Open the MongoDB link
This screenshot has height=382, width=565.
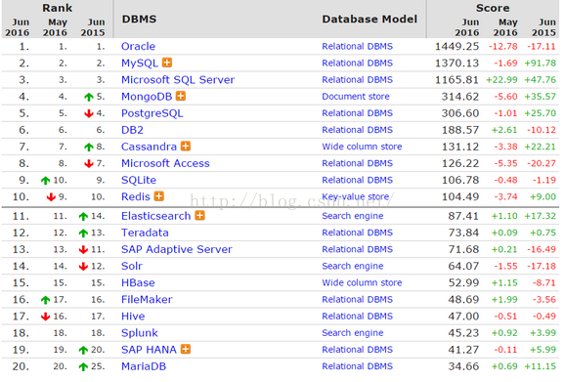[x=147, y=97]
